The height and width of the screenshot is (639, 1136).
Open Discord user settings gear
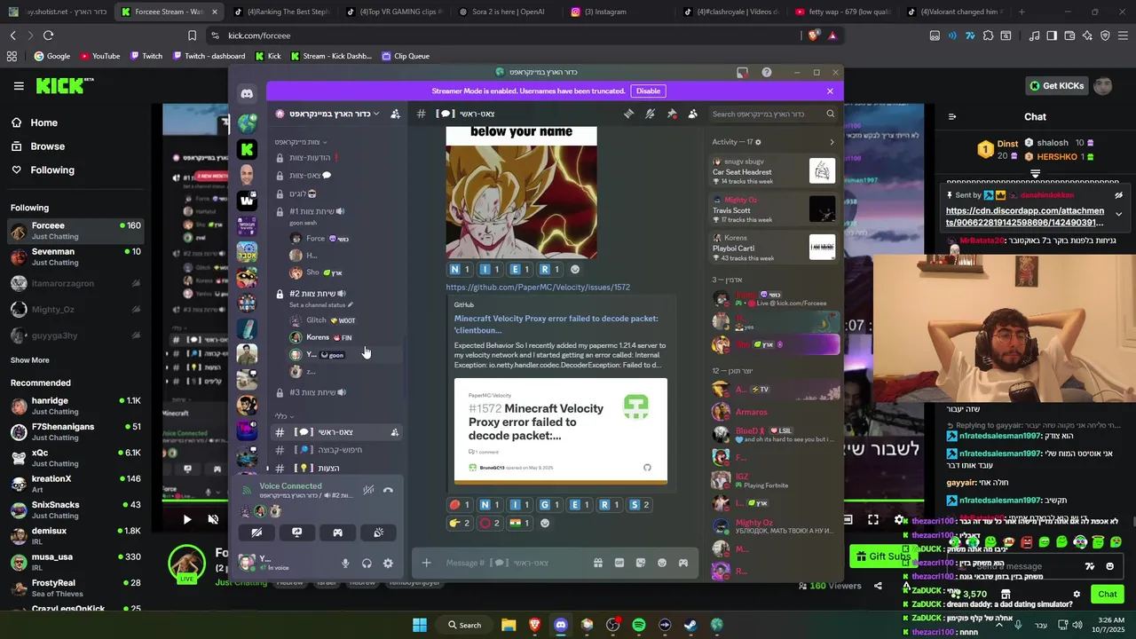[x=388, y=563]
